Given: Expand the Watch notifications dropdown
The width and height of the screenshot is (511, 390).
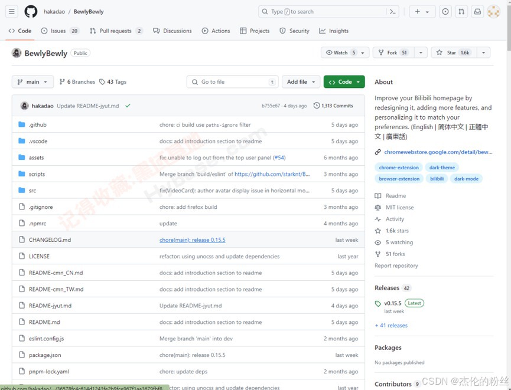Looking at the screenshot, I should tap(345, 53).
